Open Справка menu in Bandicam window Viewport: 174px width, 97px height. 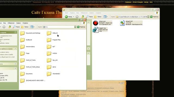[98, 13]
